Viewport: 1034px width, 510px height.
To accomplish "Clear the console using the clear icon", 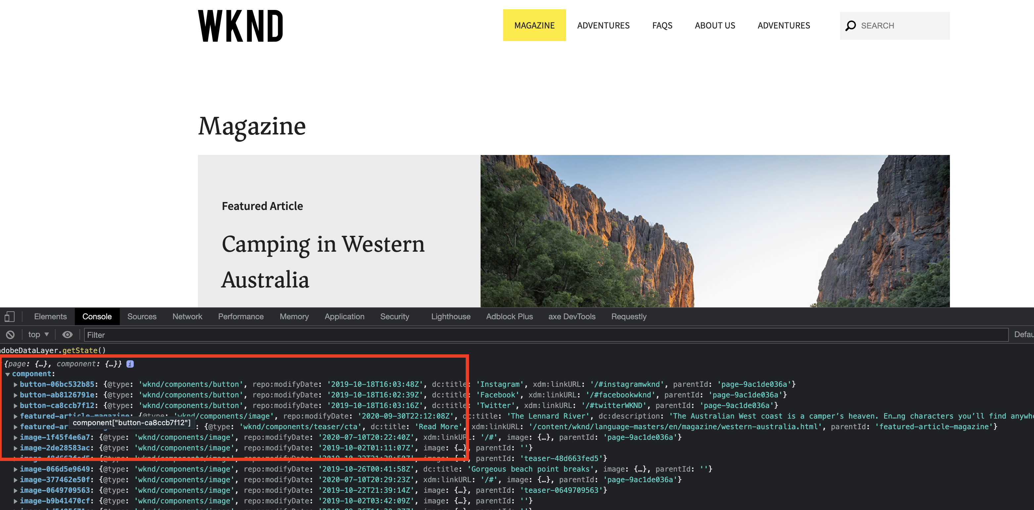I will [10, 334].
